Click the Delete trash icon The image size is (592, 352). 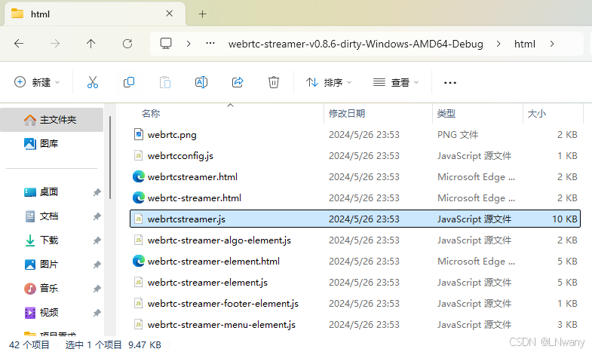(x=274, y=82)
